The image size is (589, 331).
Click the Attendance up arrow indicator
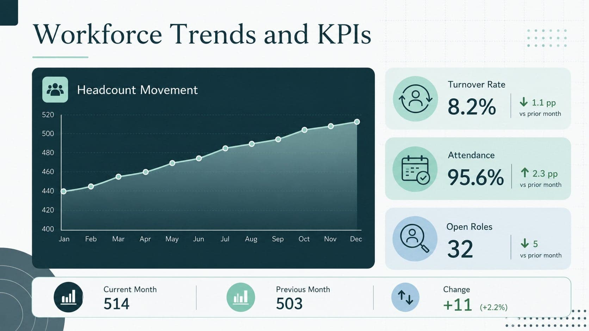point(525,173)
